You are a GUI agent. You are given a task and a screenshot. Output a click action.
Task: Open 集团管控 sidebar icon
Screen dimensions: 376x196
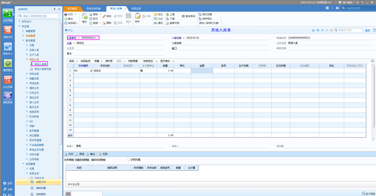(8, 65)
